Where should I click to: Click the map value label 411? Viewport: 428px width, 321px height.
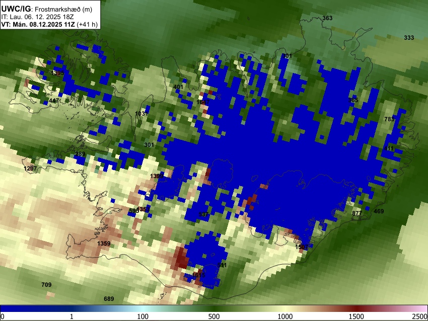(389, 148)
